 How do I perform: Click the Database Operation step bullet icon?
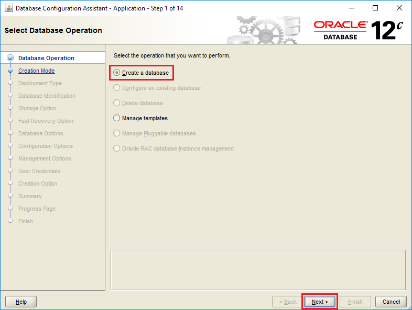tap(10, 58)
